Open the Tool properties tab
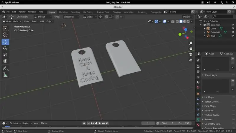The image size is (236, 133). click(198, 60)
